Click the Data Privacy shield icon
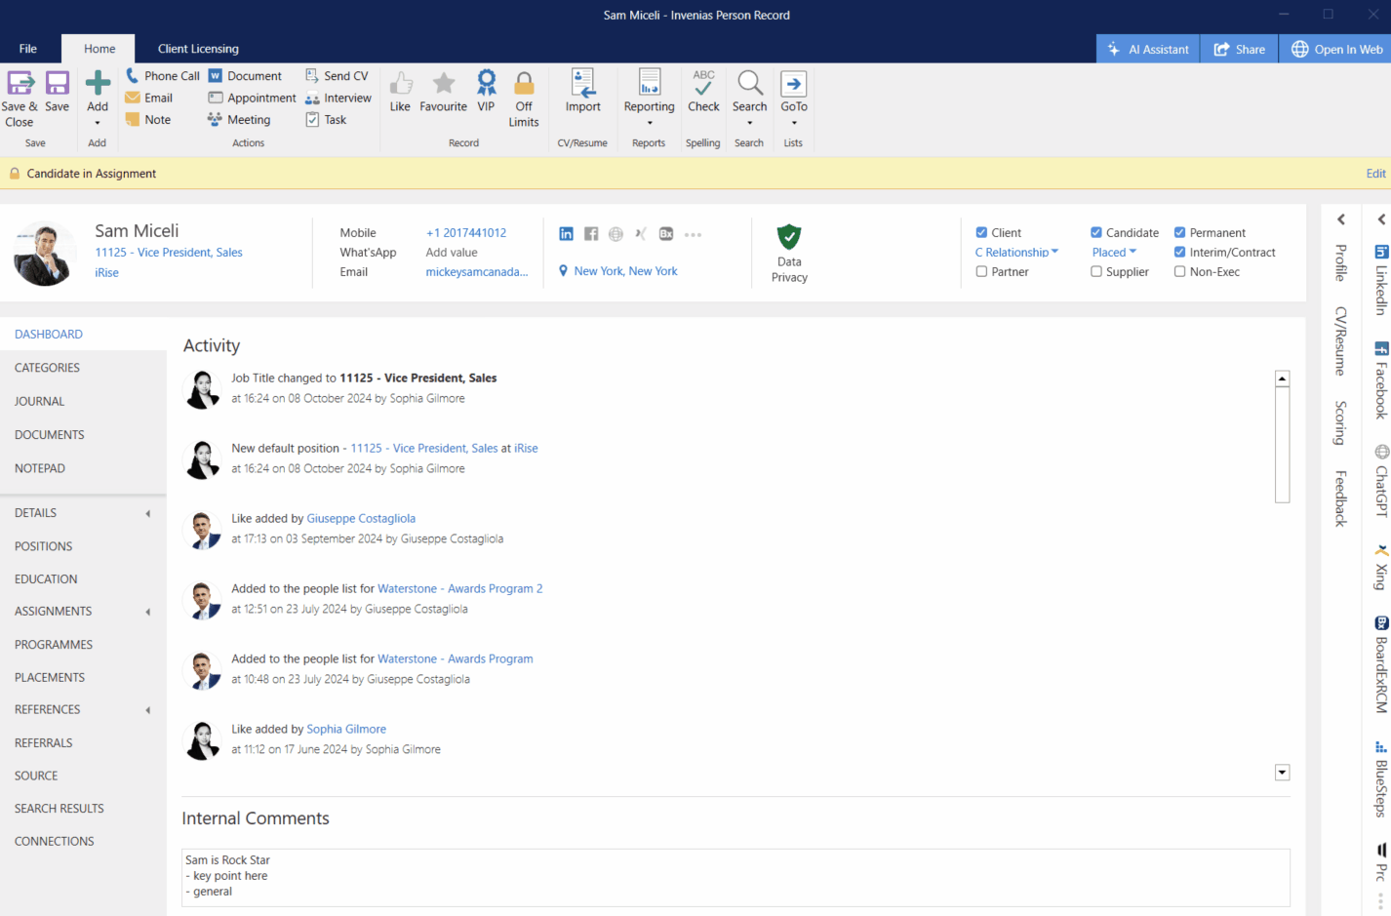 coord(789,237)
